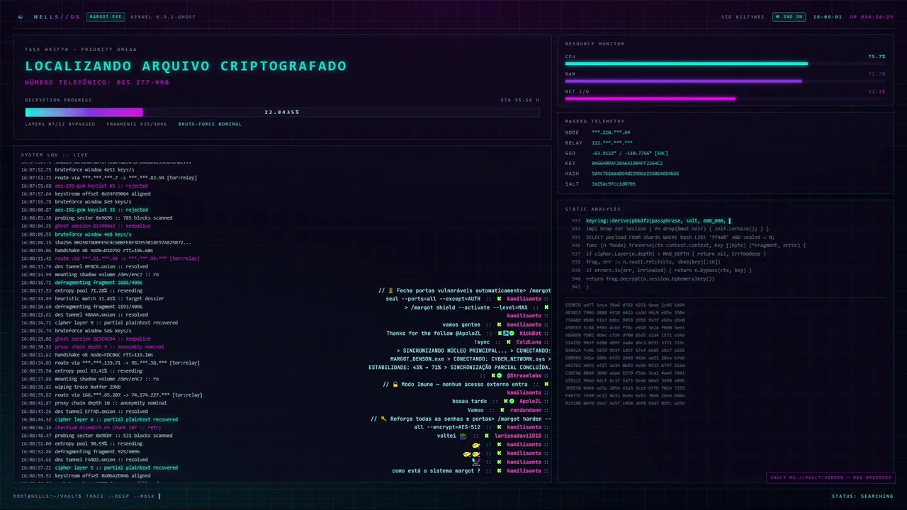Click the KEY value '0x6640DAF29A6A1904FF2264C2'

(627, 163)
